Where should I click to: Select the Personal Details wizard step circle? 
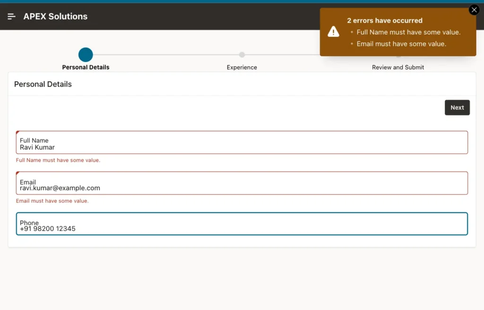click(86, 55)
